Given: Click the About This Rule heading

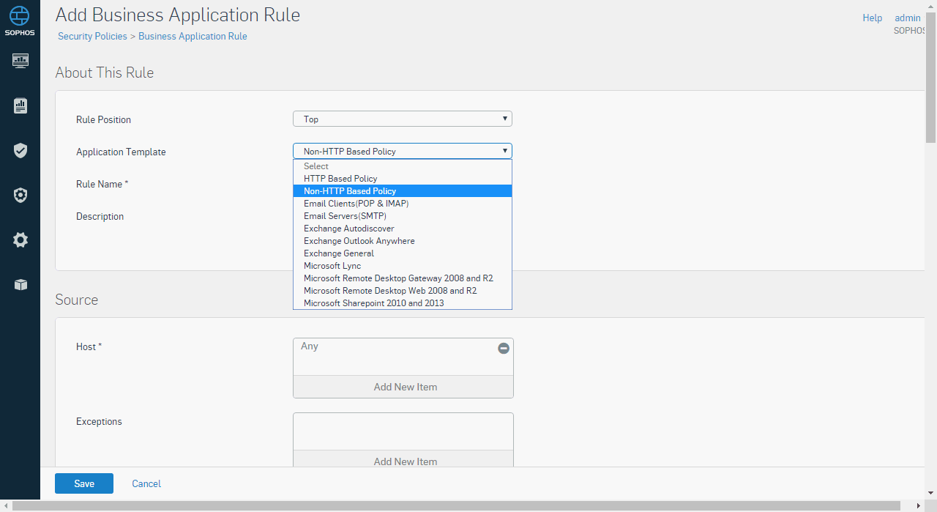Looking at the screenshot, I should point(105,73).
